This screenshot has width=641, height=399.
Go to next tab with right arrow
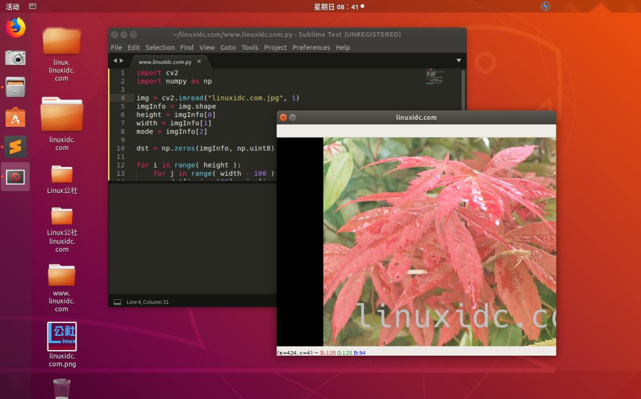coord(122,61)
